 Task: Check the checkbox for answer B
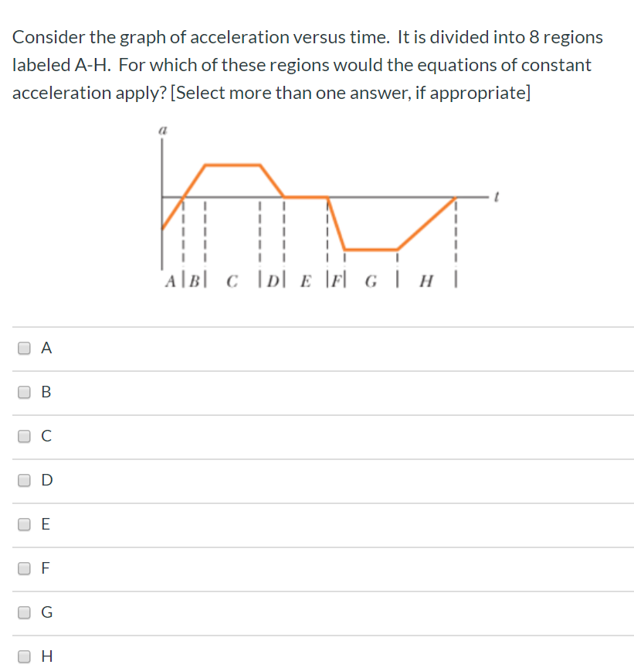(x=24, y=392)
